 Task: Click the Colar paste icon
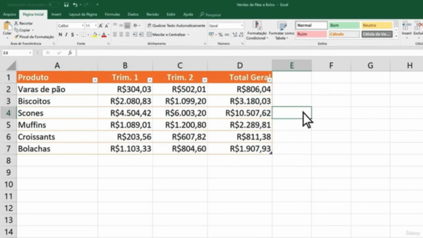(x=7, y=26)
